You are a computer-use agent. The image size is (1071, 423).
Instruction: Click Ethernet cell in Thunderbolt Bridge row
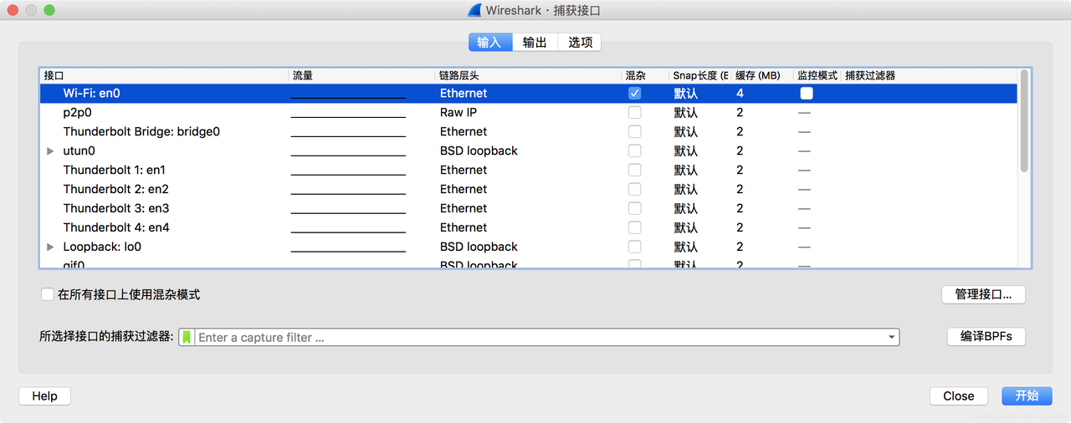[464, 132]
